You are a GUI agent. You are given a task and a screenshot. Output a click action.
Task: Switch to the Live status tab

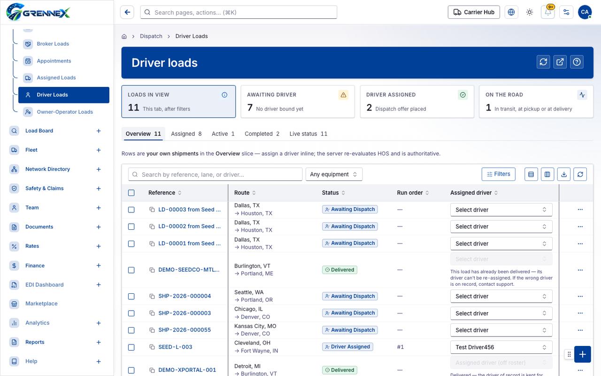coord(308,134)
